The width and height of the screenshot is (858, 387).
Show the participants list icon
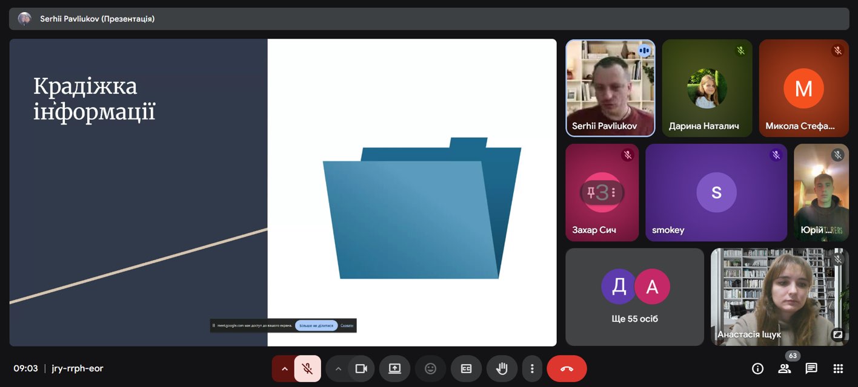pos(785,368)
